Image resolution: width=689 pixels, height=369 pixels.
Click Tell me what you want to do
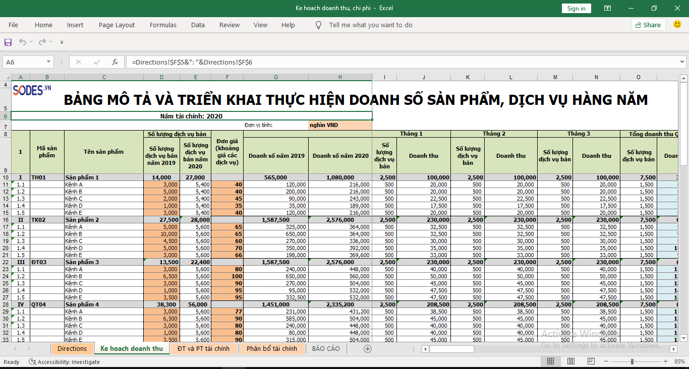[x=371, y=25]
